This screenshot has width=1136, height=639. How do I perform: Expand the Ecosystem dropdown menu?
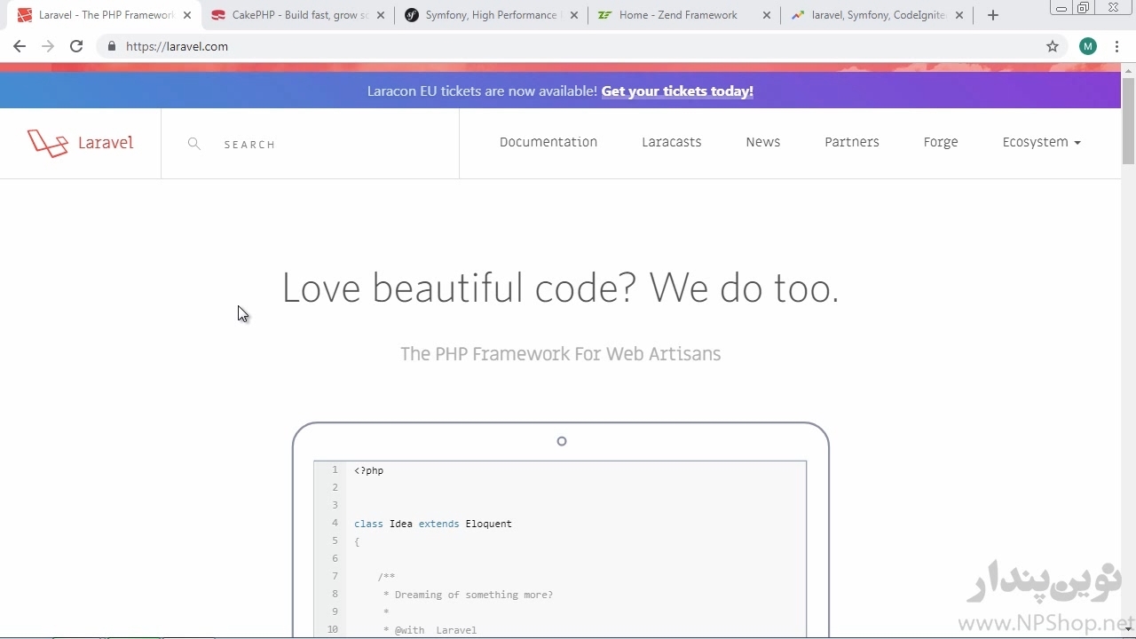pos(1041,142)
